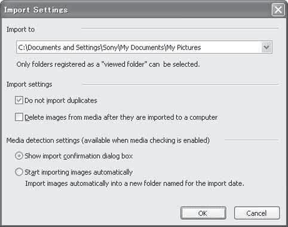Viewport: 288px width, 227px height.
Task: Click the Import Settings title bar
Action: (136, 10)
